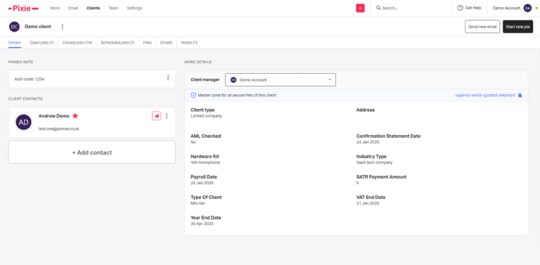Open the Client manager dropdown
540x265 pixels.
281,80
